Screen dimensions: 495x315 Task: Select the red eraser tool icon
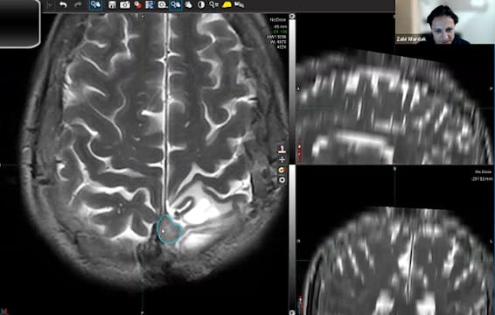(137, 4)
